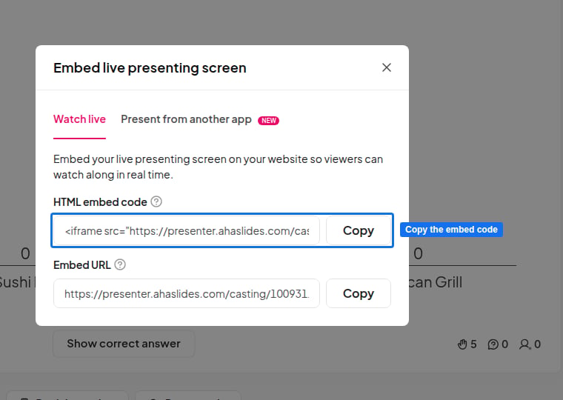
Task: Click the 'HTML embed code' label
Action: pos(100,202)
